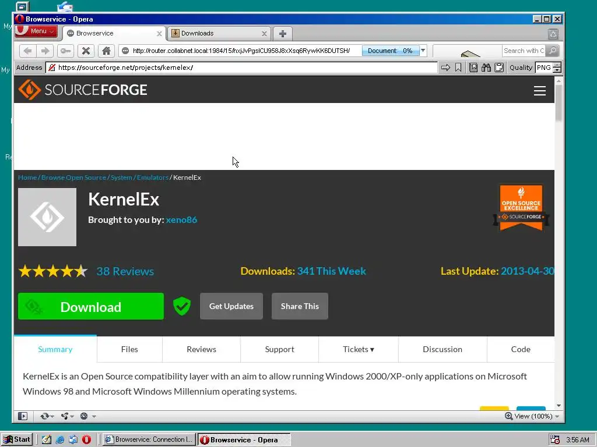Select the Code tab

521,349
